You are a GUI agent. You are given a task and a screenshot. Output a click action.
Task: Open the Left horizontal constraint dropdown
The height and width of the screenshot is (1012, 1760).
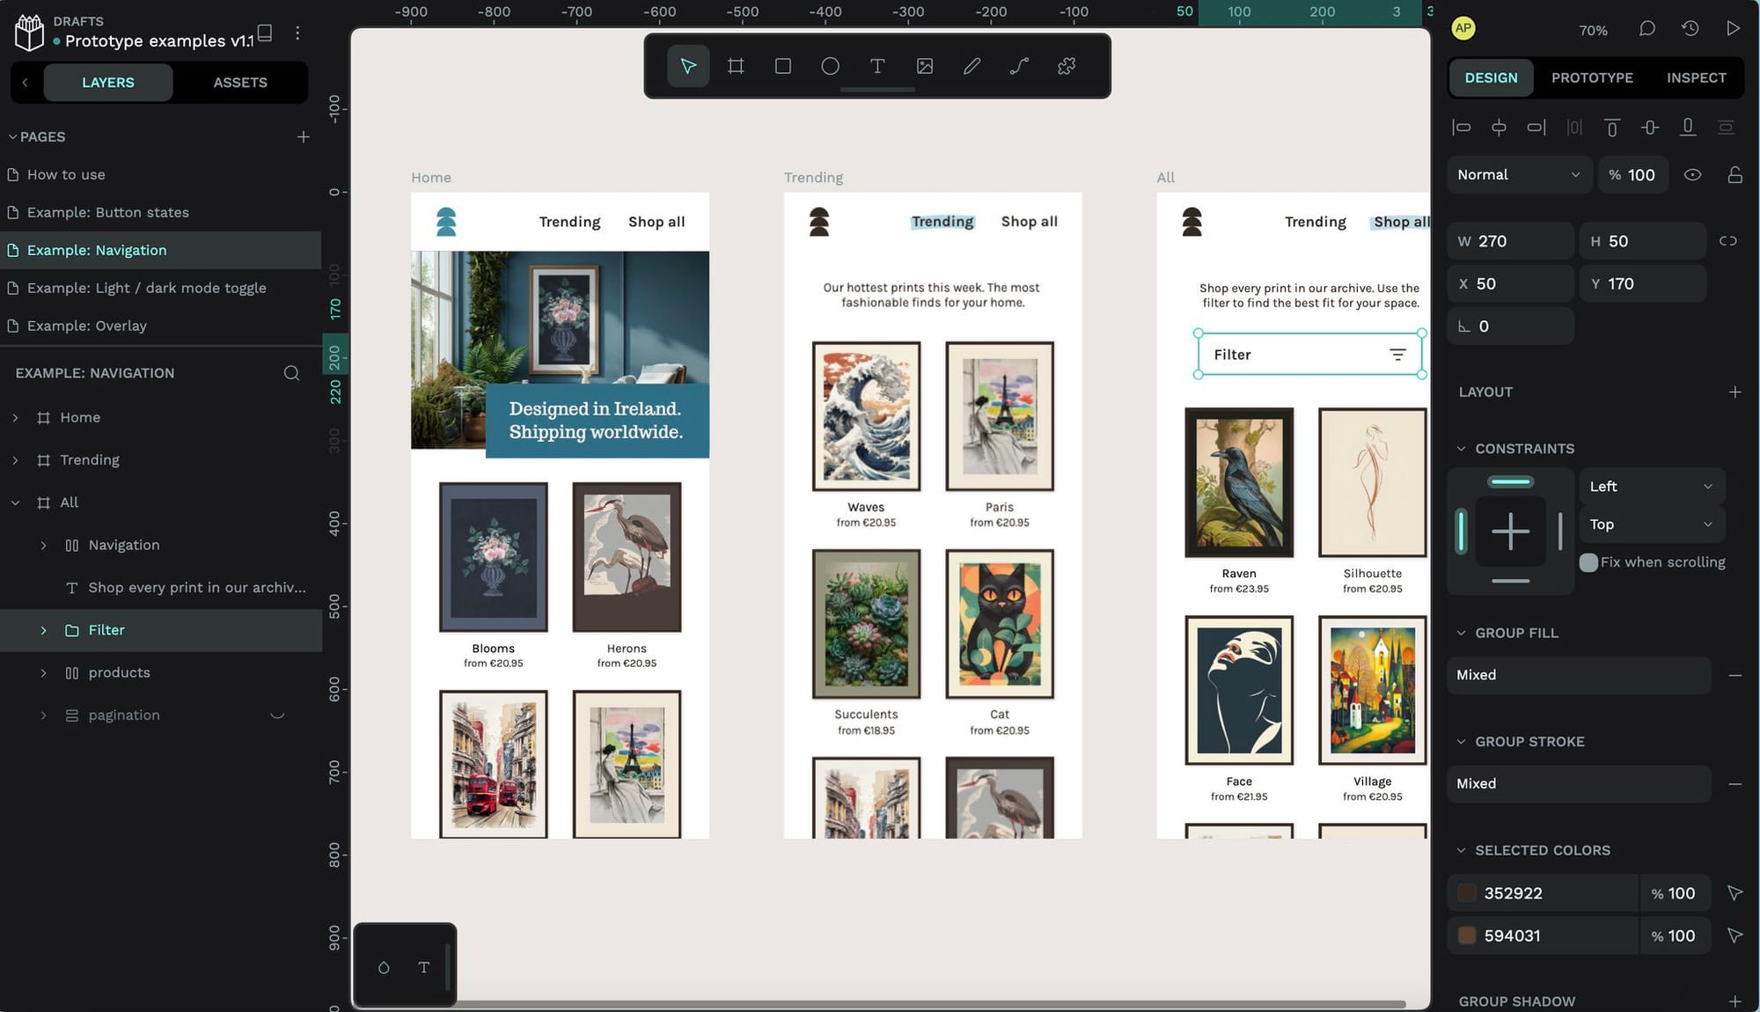click(1652, 487)
